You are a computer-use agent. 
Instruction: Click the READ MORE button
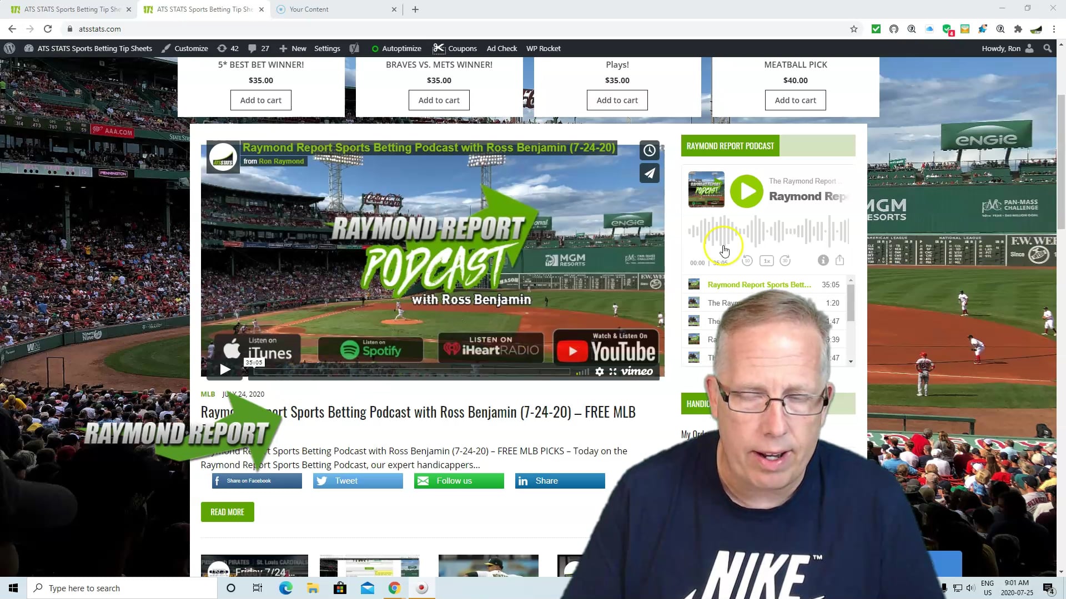pos(227,512)
